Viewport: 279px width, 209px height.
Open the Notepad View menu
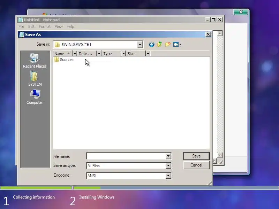pyautogui.click(x=59, y=26)
